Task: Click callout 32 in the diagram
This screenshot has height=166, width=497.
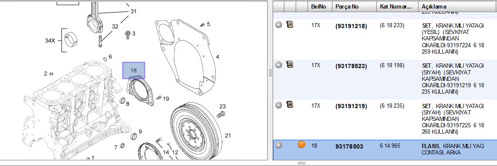Action: click(x=115, y=26)
